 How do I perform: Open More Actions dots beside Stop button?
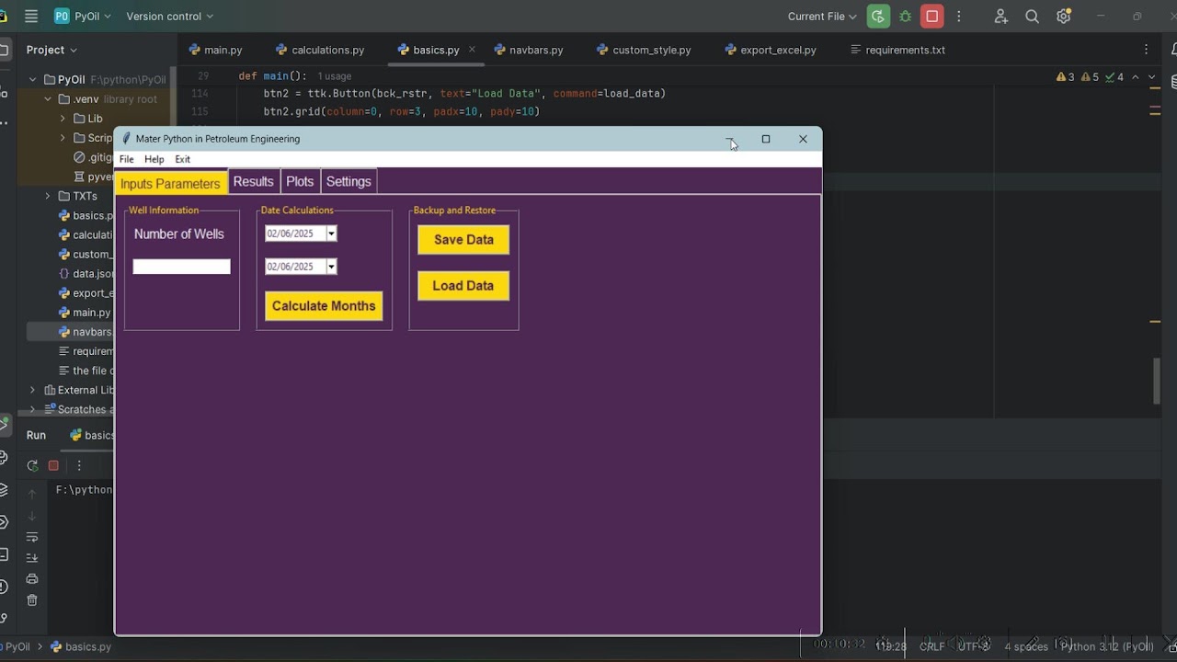[x=959, y=16]
